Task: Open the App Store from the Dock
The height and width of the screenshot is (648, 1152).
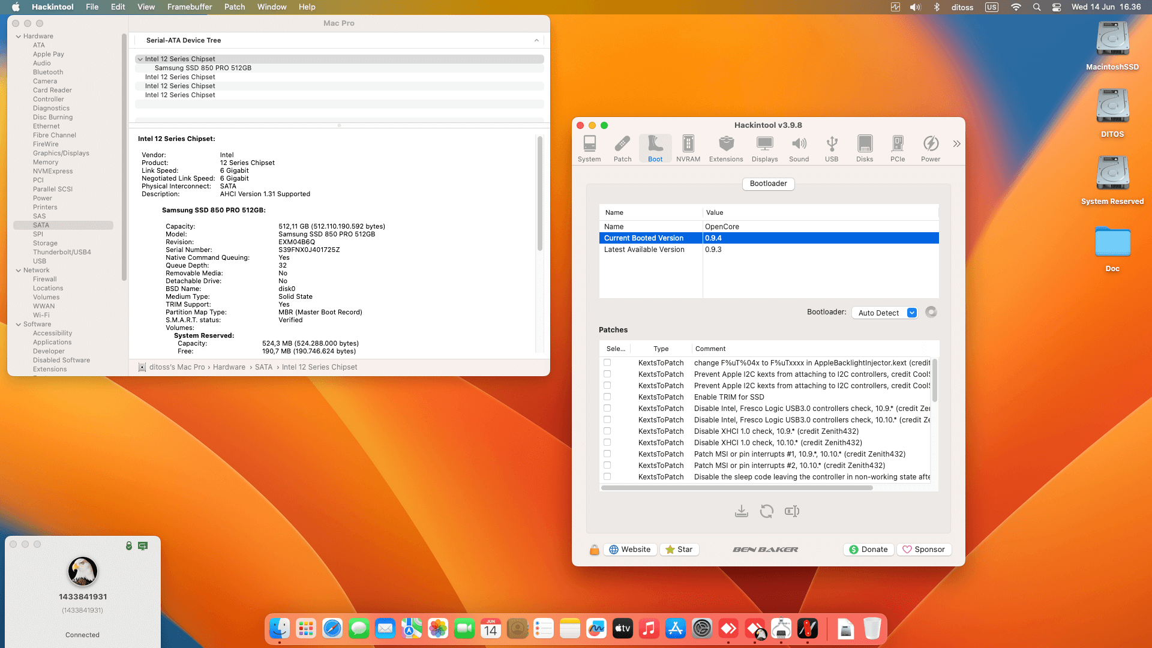Action: click(x=676, y=629)
